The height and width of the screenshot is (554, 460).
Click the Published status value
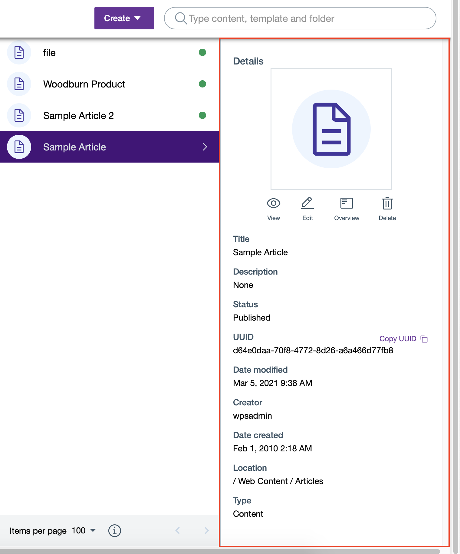click(251, 318)
